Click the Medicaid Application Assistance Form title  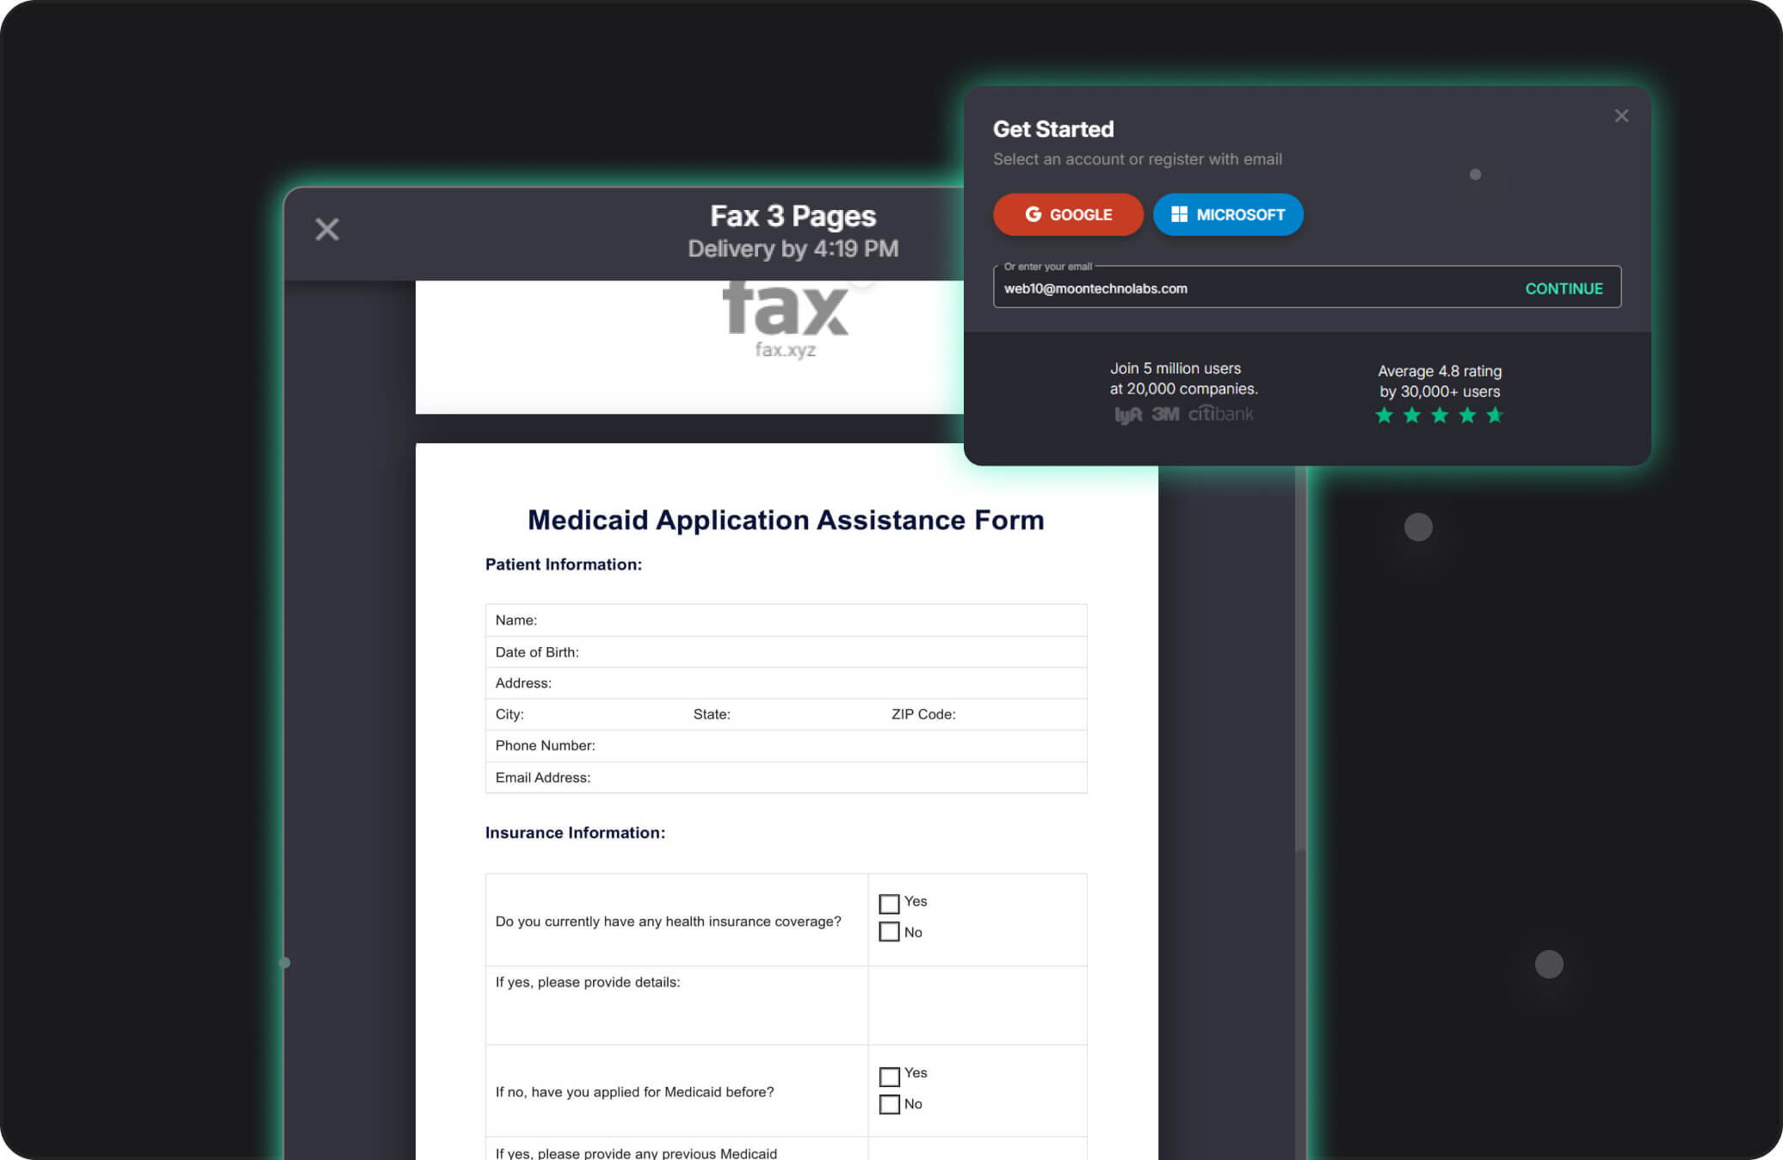785,520
